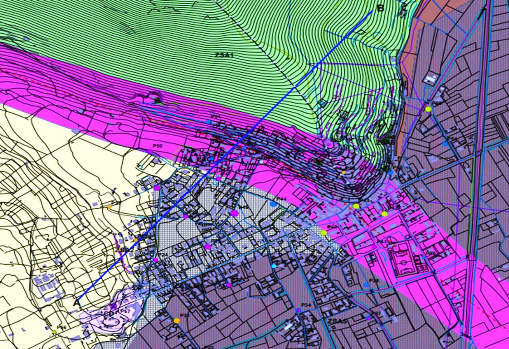The width and height of the screenshot is (509, 349).
Task: Click the 'P50' marker label
Action: point(158,146)
